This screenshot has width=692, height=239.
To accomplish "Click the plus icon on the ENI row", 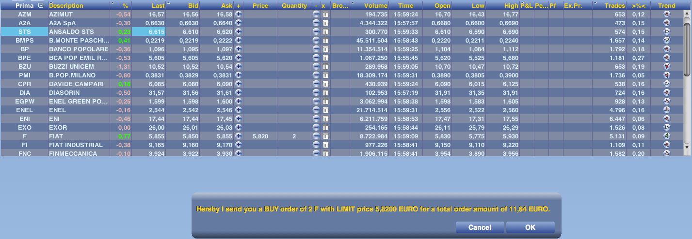I will pyautogui.click(x=239, y=119).
